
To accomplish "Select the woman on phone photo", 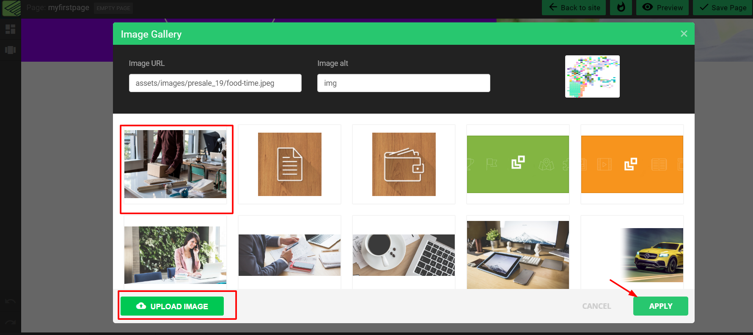I will 175,255.
